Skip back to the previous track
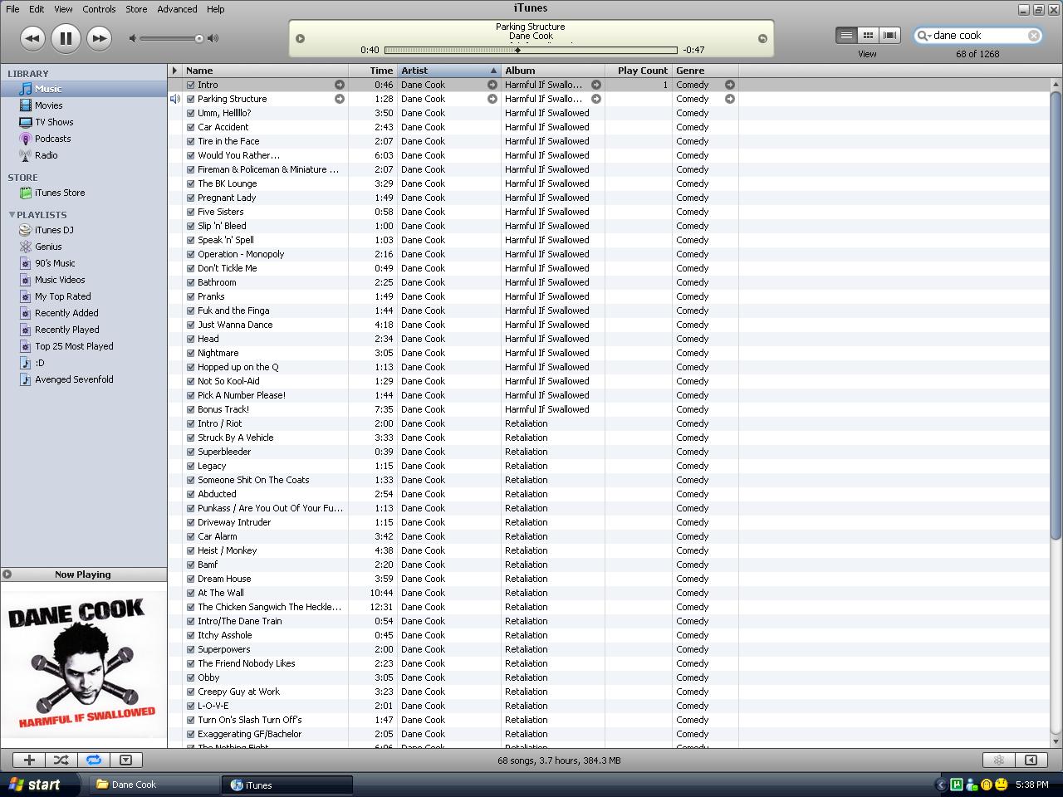 (x=32, y=38)
